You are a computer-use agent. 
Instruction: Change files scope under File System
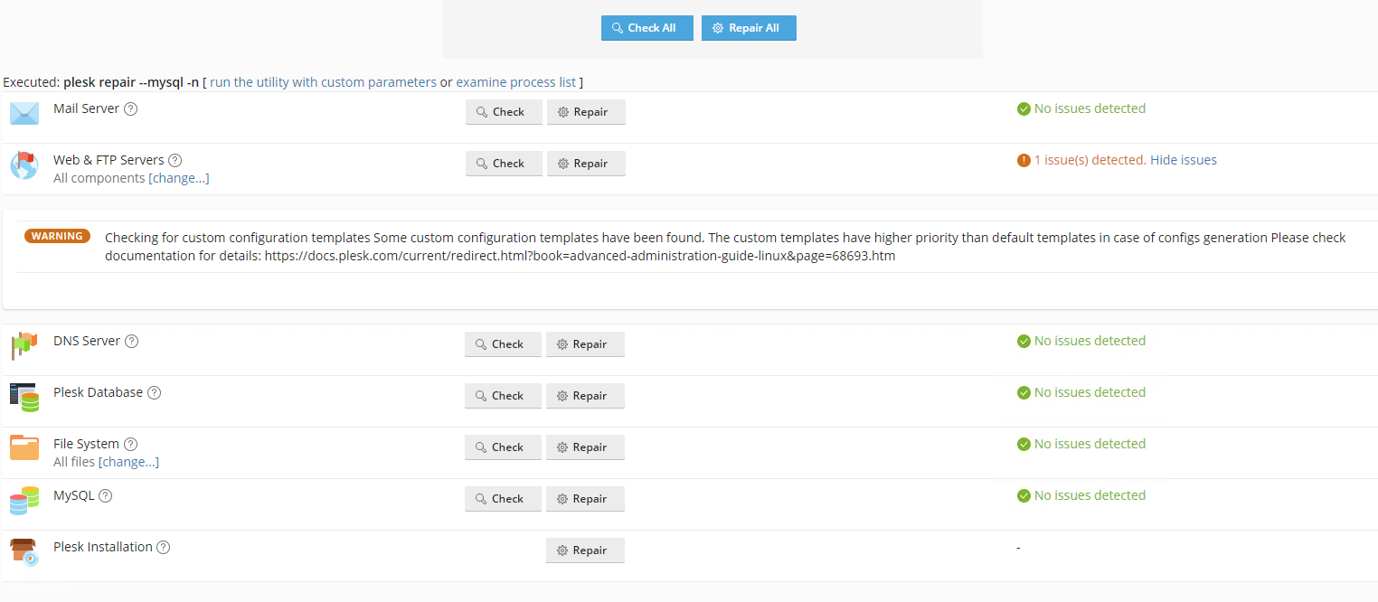coord(128,462)
